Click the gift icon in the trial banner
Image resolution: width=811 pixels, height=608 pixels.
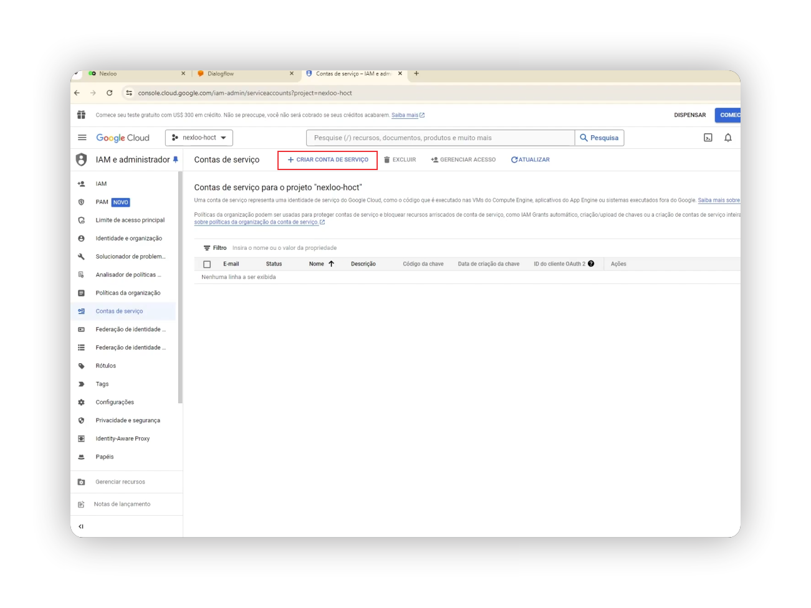[81, 115]
